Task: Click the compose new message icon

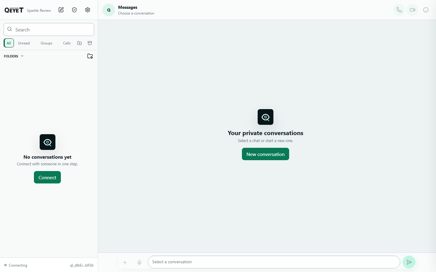Action: tap(61, 10)
